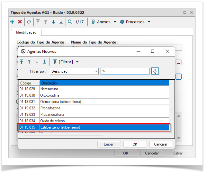This screenshot has height=174, width=207.
Task: Apply filter using the funnel arrow button
Action: [155, 71]
